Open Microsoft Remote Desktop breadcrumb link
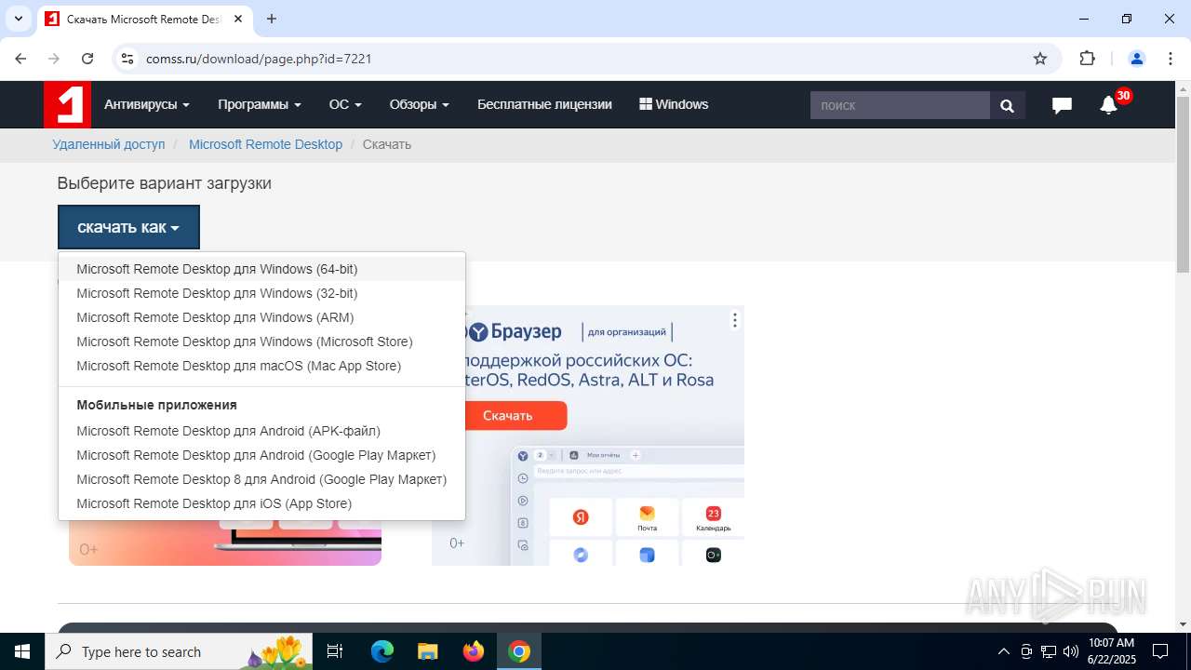 265,144
